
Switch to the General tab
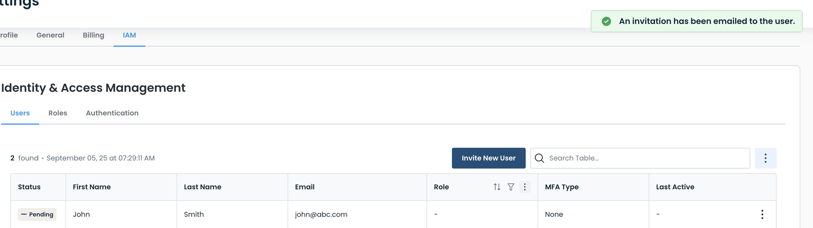pyautogui.click(x=50, y=35)
